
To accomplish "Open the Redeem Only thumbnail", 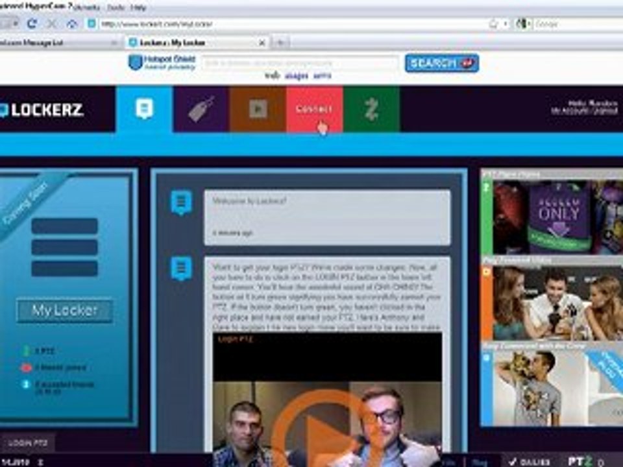I will click(x=557, y=218).
